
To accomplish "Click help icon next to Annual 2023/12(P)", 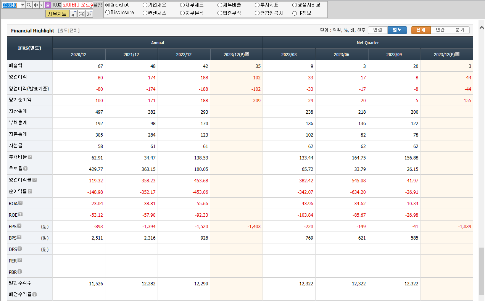I will click(247, 54).
